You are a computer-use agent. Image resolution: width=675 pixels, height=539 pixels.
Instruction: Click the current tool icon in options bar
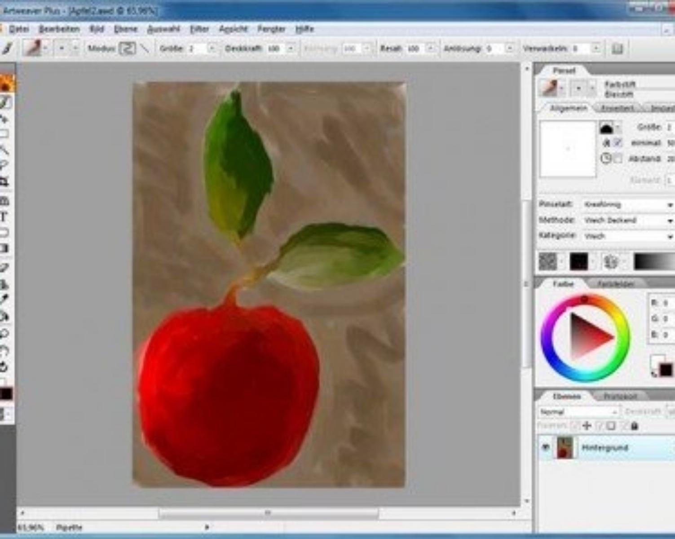click(x=8, y=49)
